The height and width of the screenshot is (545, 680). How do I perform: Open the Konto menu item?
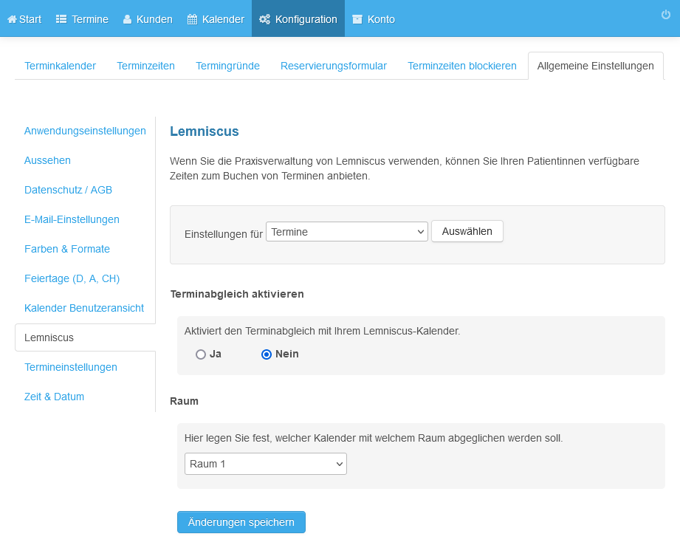374,19
